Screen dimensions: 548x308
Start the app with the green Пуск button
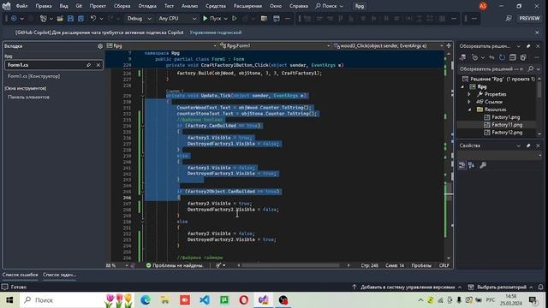point(211,19)
